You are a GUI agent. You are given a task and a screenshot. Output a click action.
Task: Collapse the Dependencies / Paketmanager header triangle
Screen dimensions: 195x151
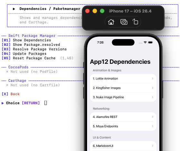[x=14, y=9]
